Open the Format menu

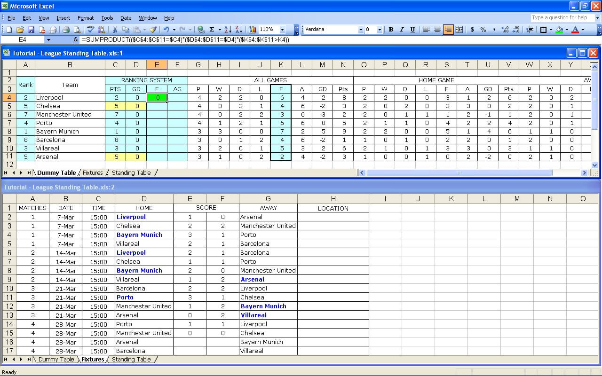(86, 18)
